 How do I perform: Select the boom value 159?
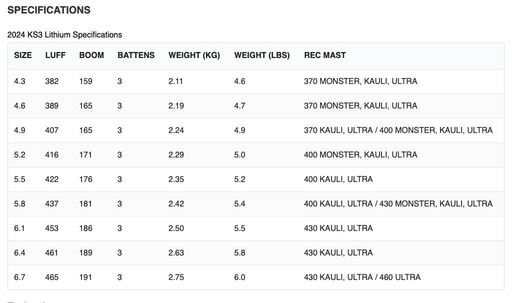click(x=85, y=81)
